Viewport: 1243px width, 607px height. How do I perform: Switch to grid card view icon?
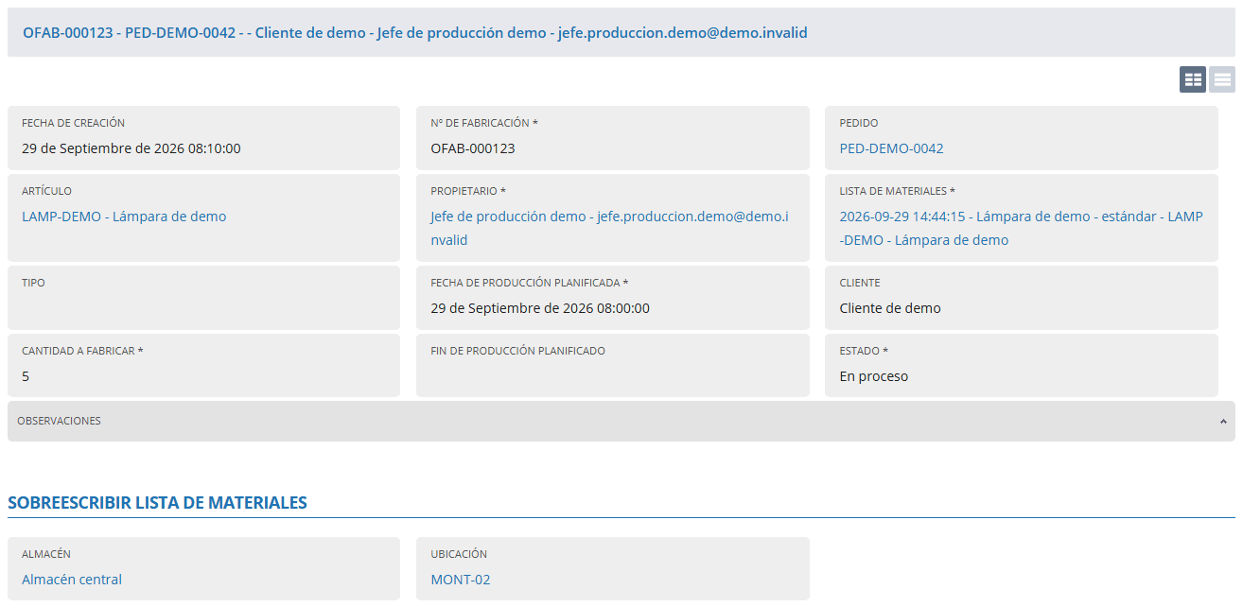coord(1192,79)
